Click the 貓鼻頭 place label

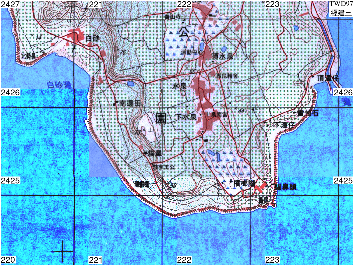[x=285, y=187]
